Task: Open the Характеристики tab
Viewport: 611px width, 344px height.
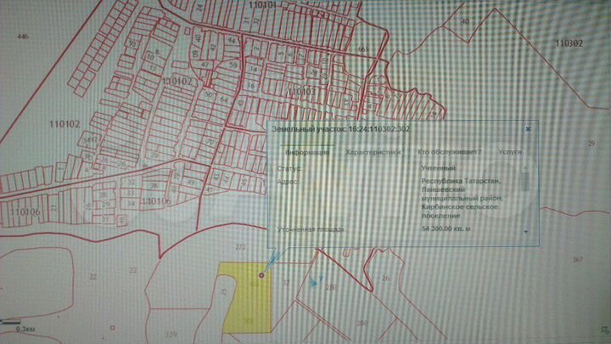Action: [373, 152]
